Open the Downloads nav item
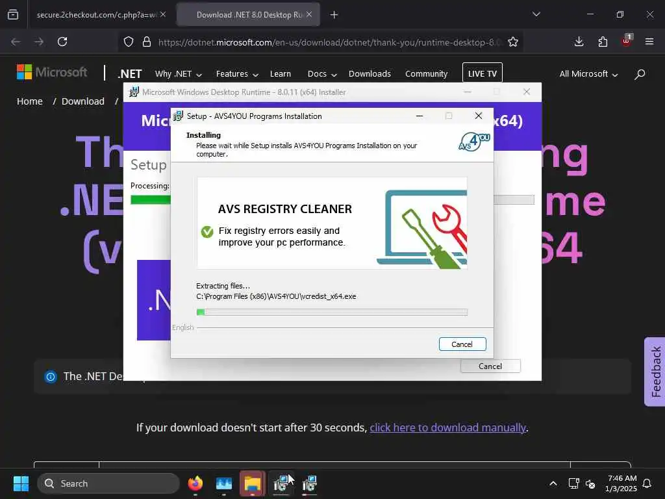The image size is (665, 499). point(370,74)
